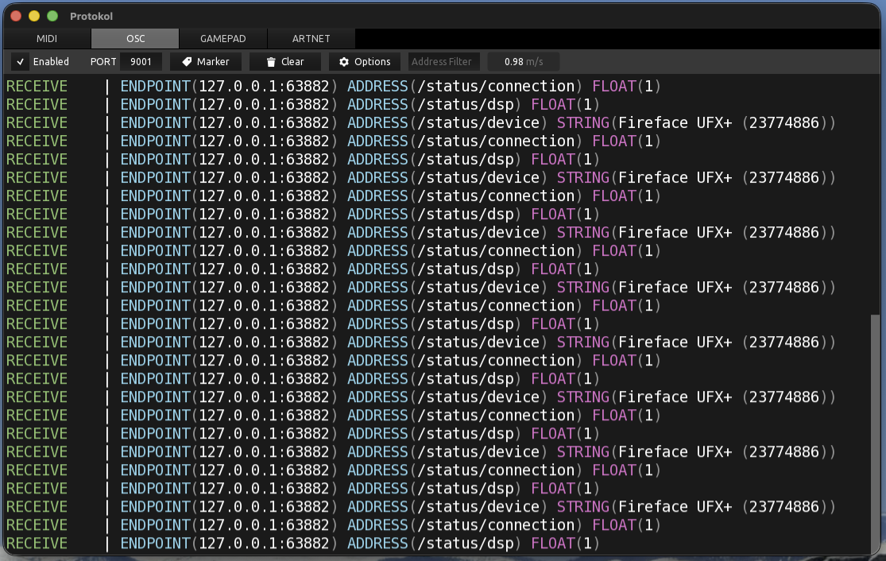Click the PORT label
The height and width of the screenshot is (561, 886).
point(103,61)
